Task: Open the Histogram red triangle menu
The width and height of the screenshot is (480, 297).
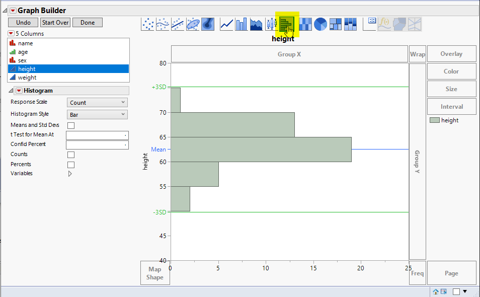Action: click(19, 91)
